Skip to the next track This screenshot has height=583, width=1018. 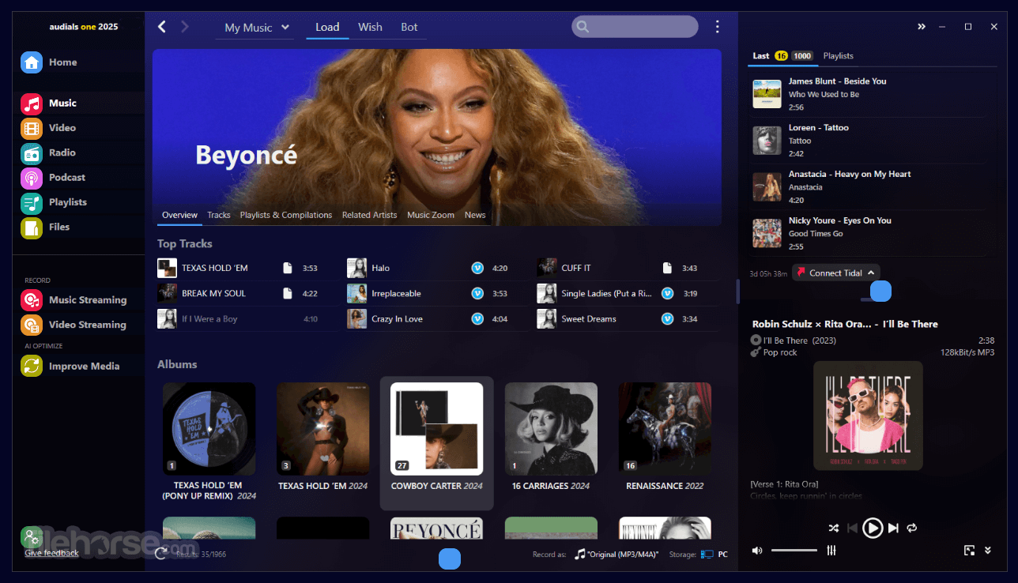[x=893, y=528]
